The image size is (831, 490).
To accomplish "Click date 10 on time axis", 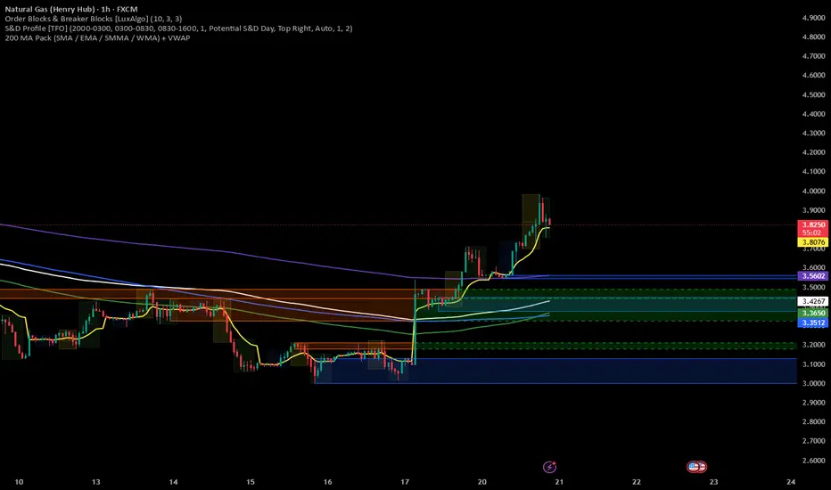I will pos(19,481).
